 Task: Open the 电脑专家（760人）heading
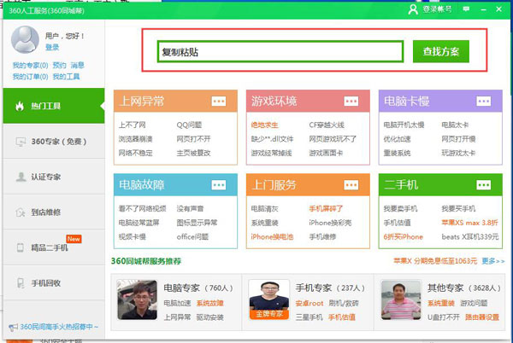click(x=198, y=288)
